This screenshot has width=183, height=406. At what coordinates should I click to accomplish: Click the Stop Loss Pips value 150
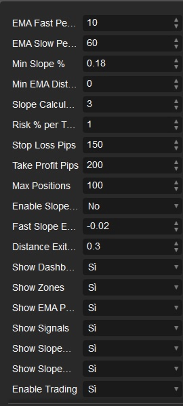(x=127, y=145)
